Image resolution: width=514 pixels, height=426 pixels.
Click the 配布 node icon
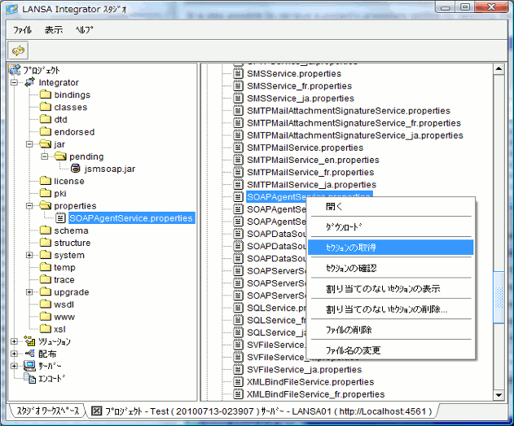(30, 354)
